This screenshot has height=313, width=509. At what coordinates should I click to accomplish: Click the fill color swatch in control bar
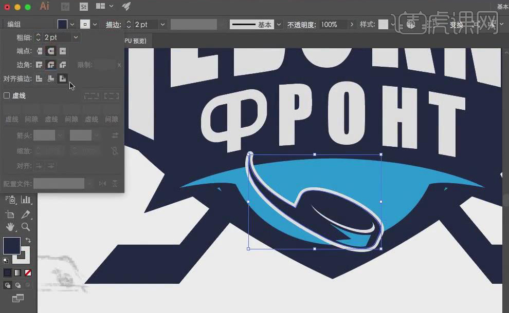click(62, 24)
